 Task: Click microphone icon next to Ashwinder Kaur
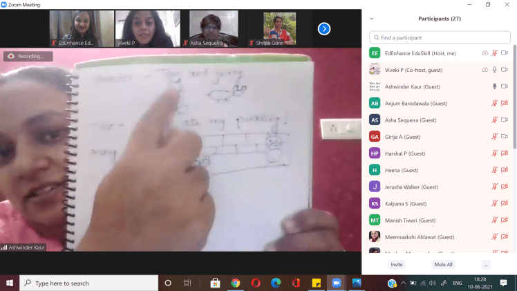pyautogui.click(x=494, y=86)
